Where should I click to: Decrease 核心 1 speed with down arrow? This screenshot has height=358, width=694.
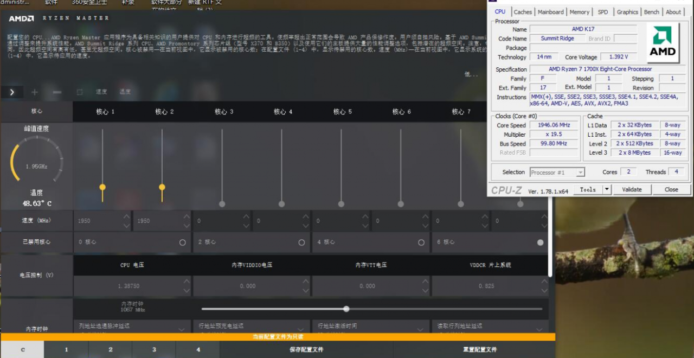tap(126, 225)
